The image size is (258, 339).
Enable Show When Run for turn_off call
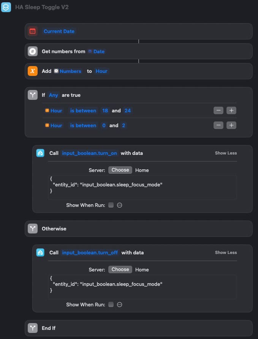(111, 304)
